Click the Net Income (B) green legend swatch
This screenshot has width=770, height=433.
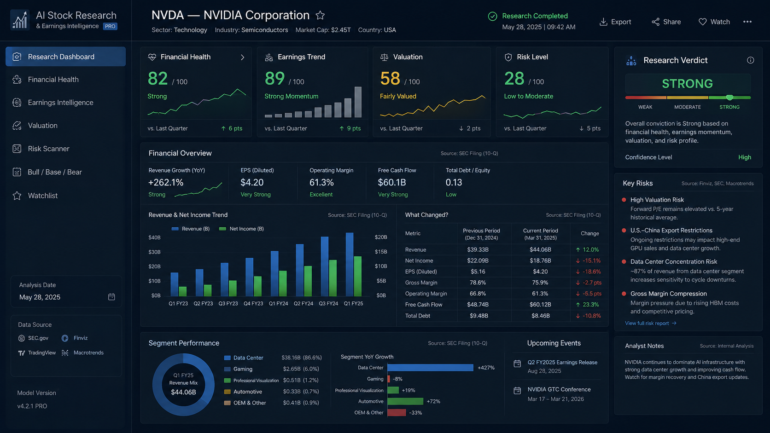click(x=222, y=229)
